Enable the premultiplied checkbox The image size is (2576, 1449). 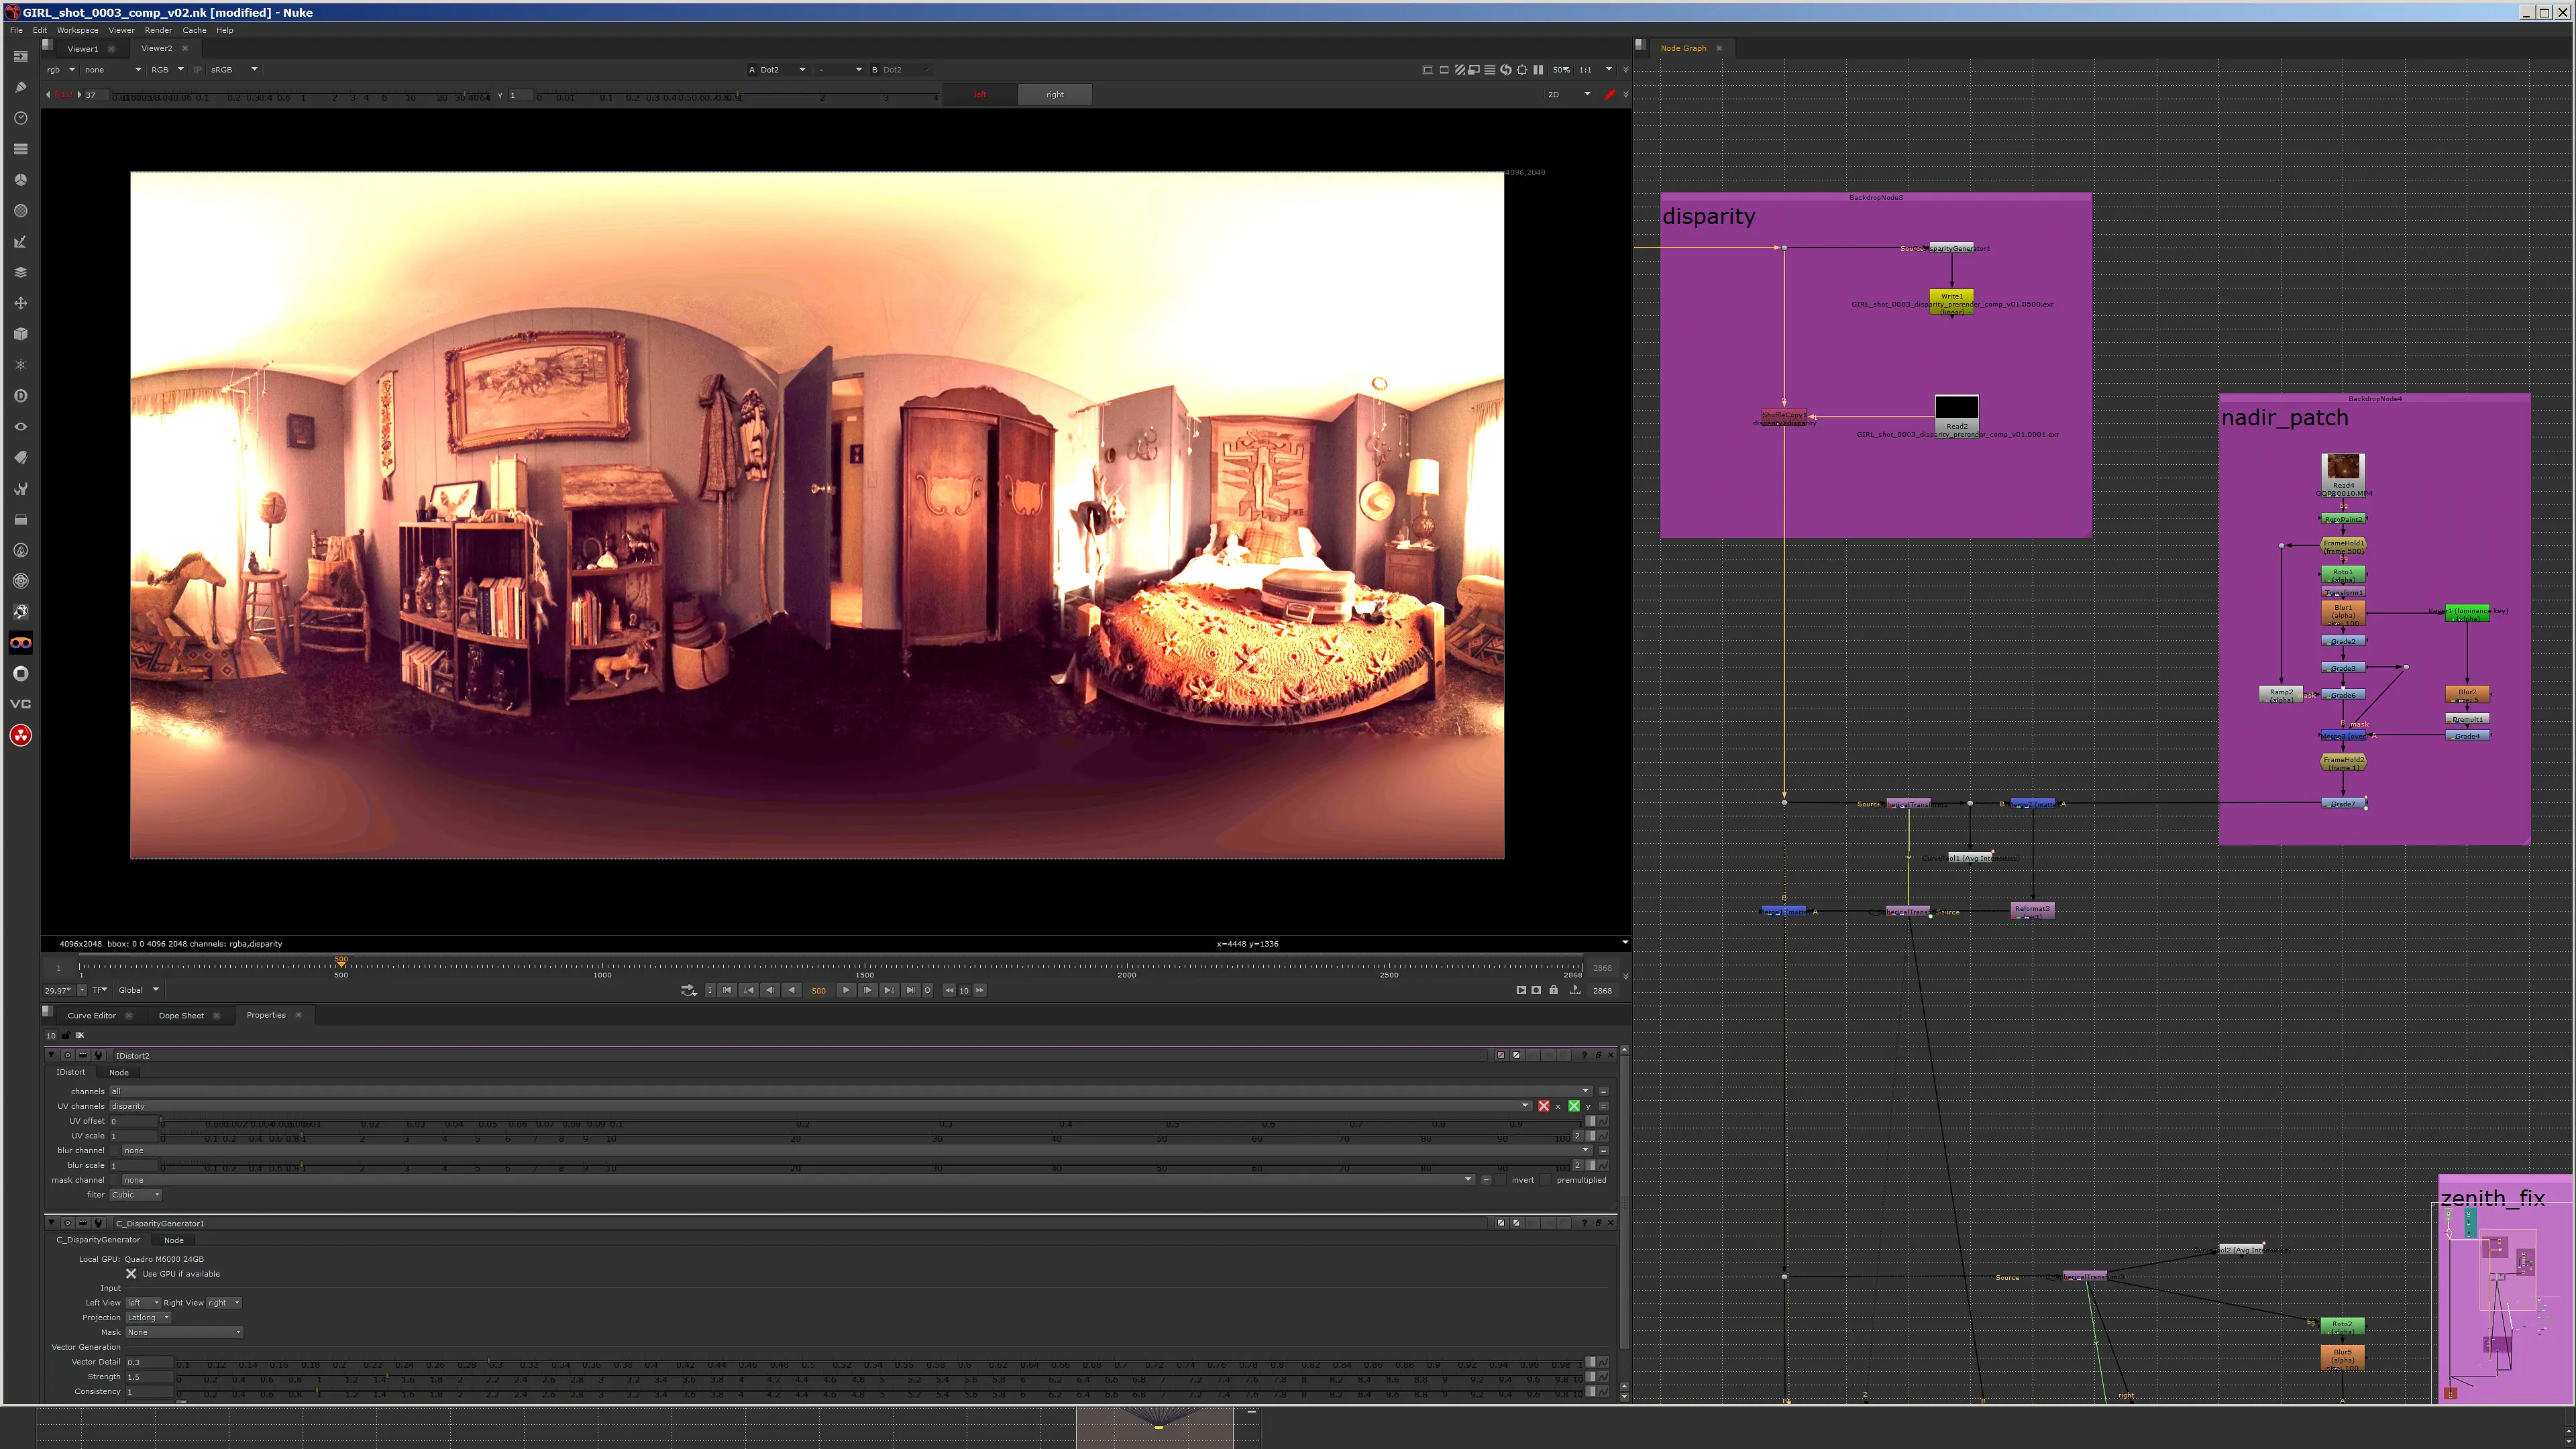pos(1547,1180)
